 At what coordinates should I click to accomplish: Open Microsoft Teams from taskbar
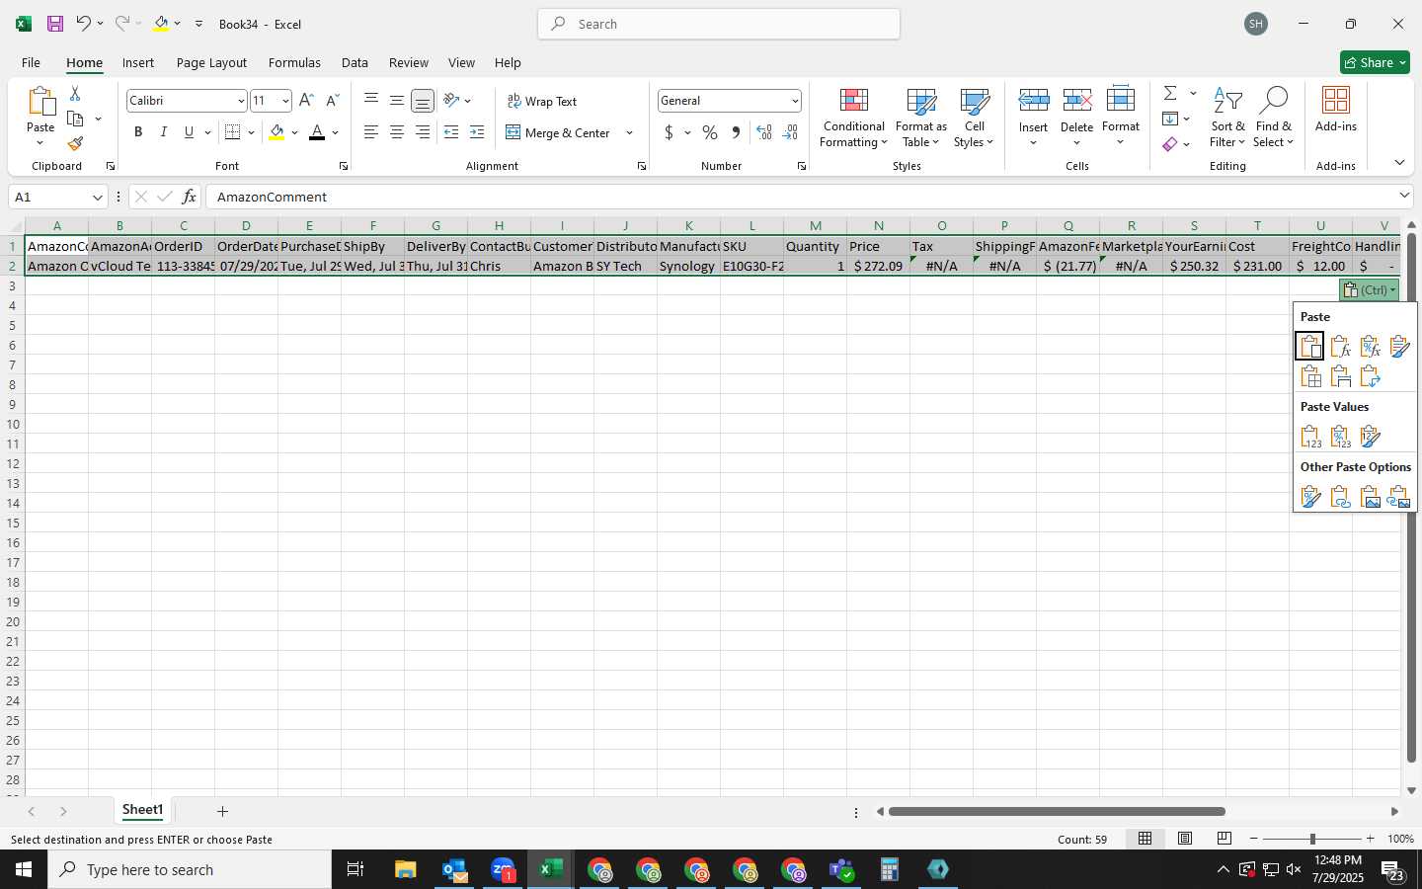coord(841,869)
